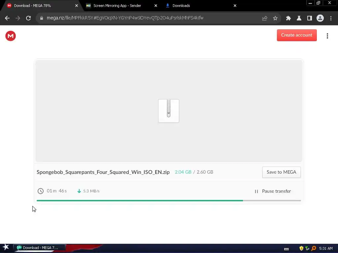The image size is (338, 253).
Task: Click the Create account button
Action: pyautogui.click(x=297, y=35)
